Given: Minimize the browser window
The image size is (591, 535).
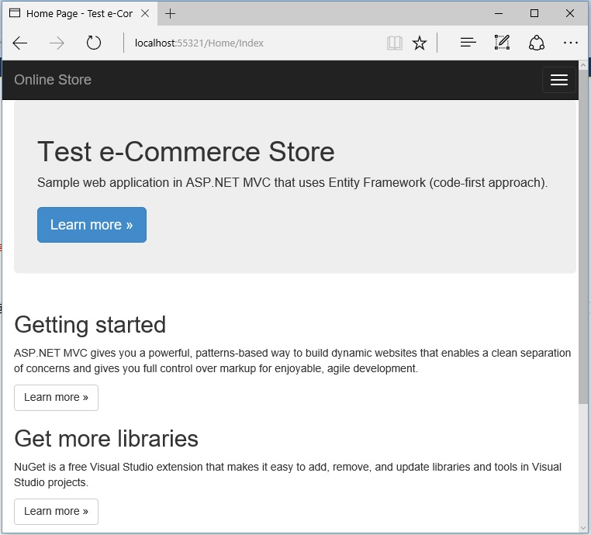Looking at the screenshot, I should (499, 13).
